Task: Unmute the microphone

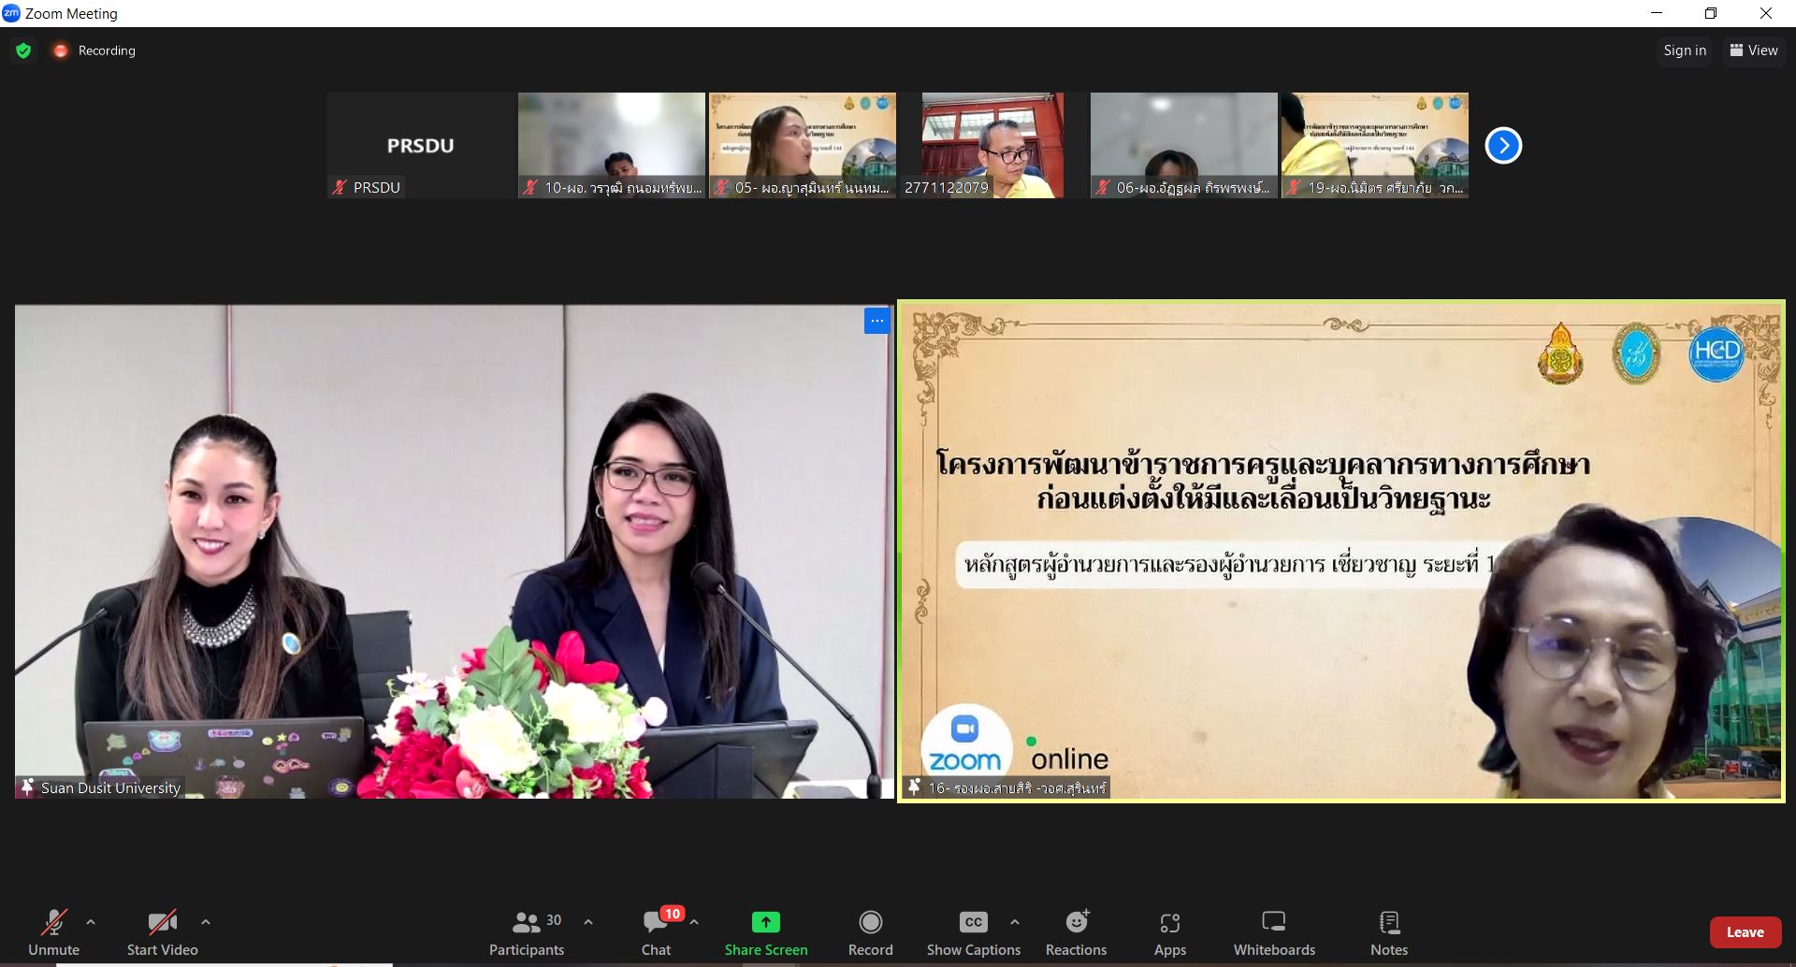Action: (x=53, y=933)
